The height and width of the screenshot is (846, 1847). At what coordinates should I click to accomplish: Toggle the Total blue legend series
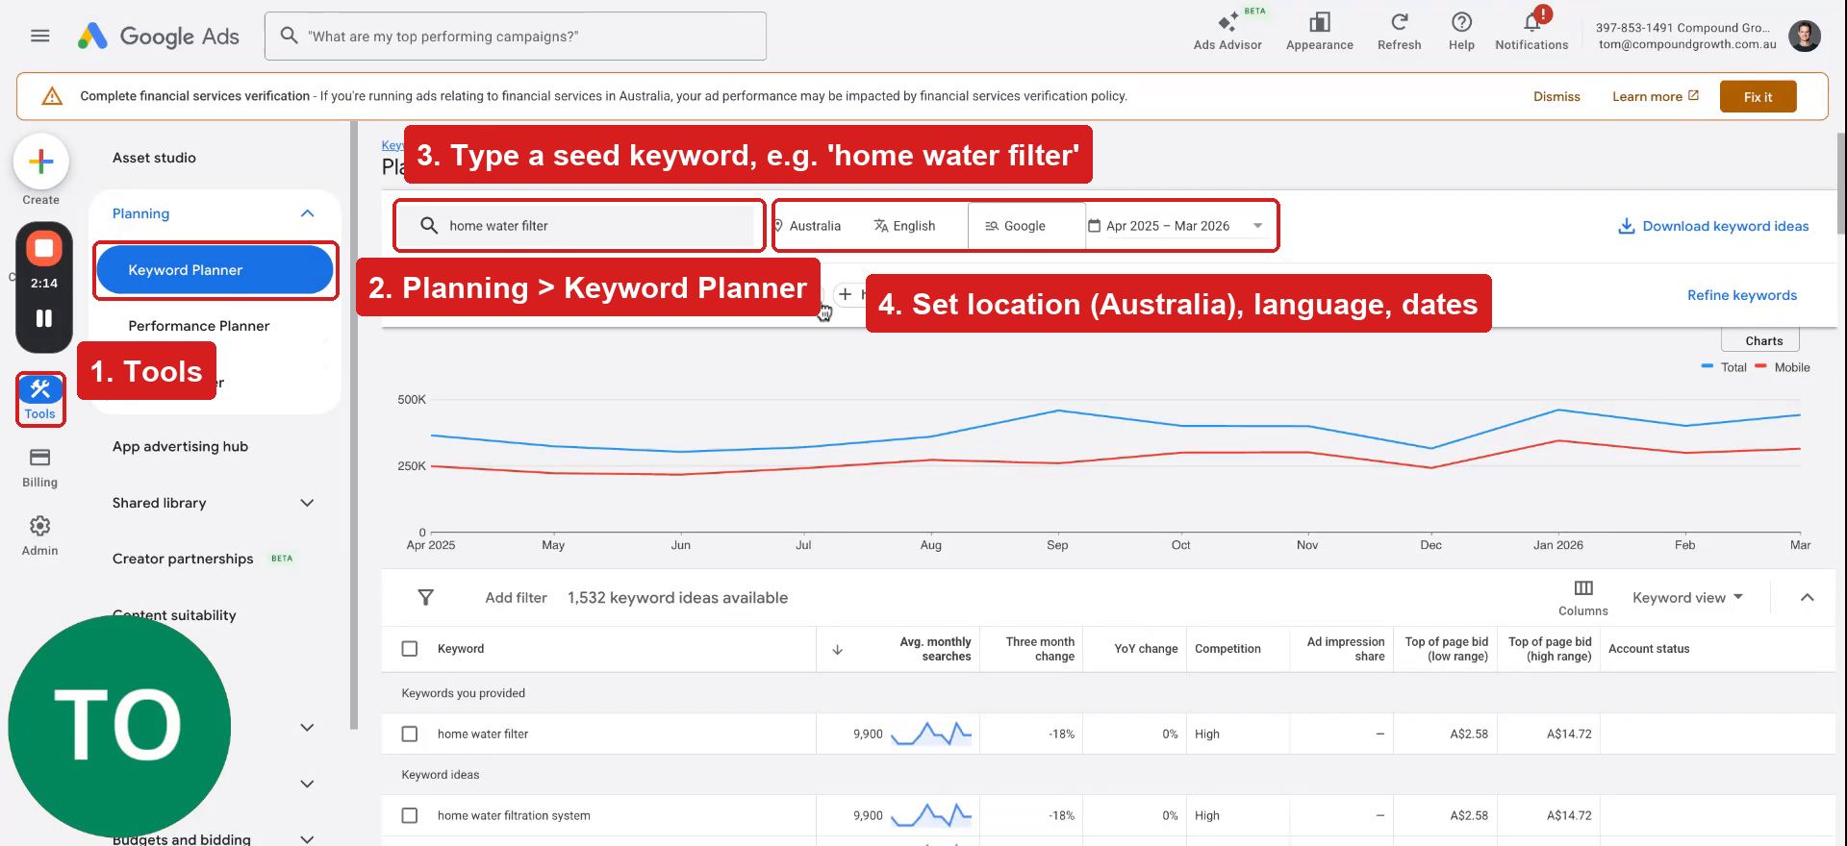(1723, 367)
